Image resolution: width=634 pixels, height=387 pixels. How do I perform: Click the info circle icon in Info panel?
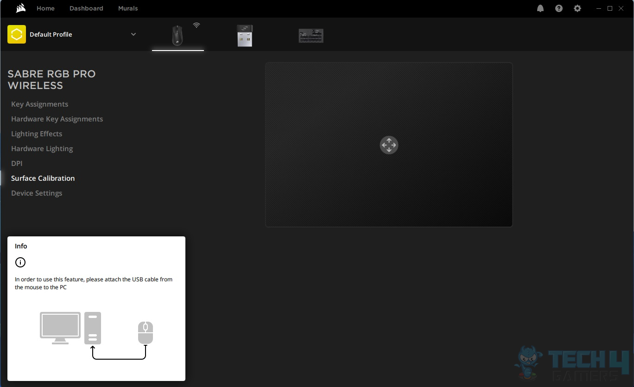tap(20, 262)
